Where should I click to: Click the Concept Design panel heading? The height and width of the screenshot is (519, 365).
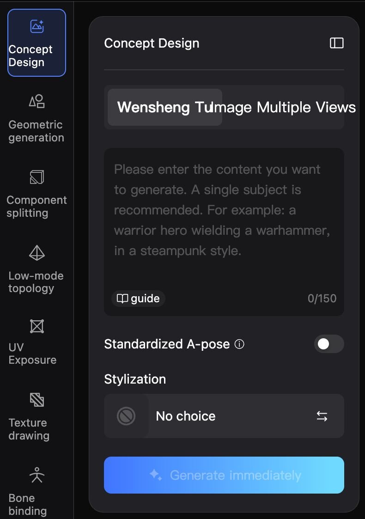point(152,43)
